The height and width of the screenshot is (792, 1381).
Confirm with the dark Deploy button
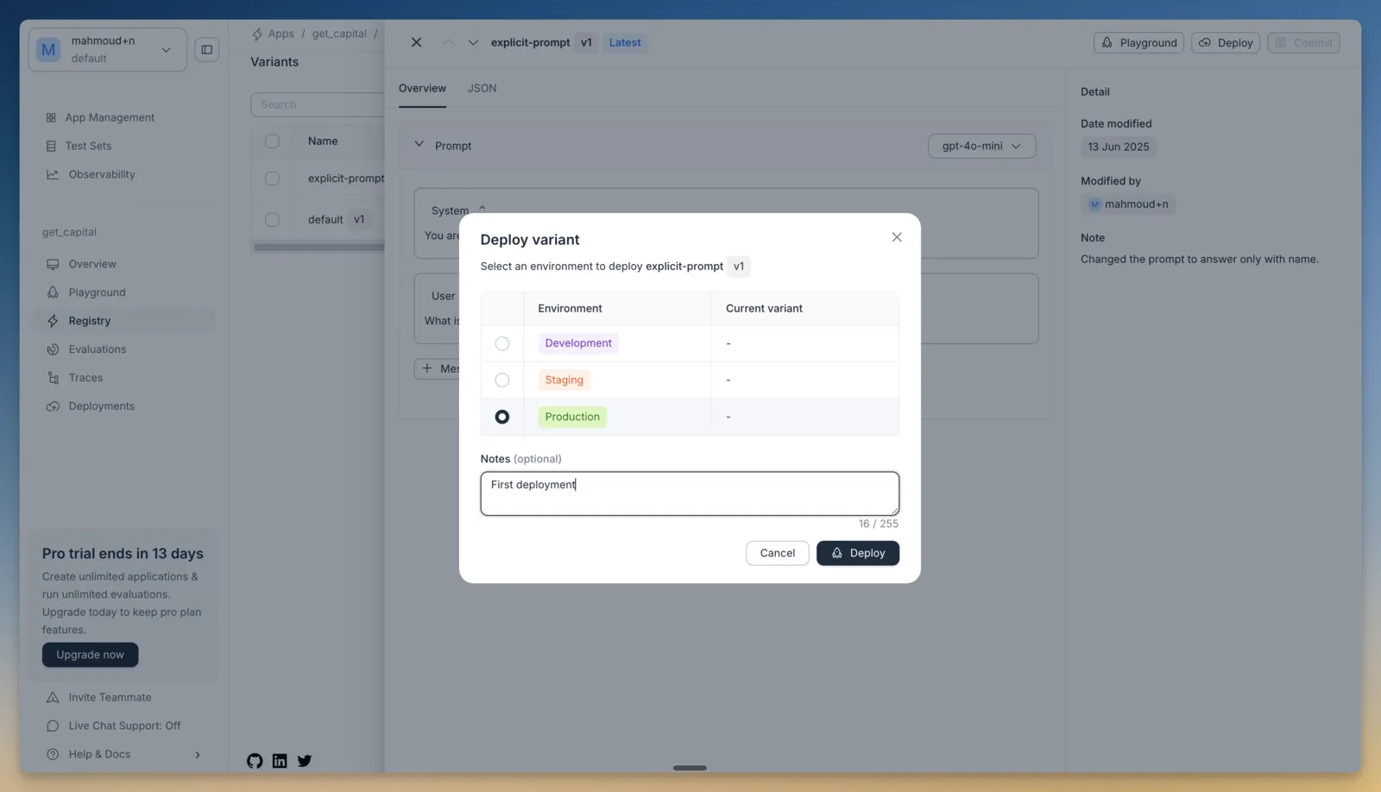point(858,553)
